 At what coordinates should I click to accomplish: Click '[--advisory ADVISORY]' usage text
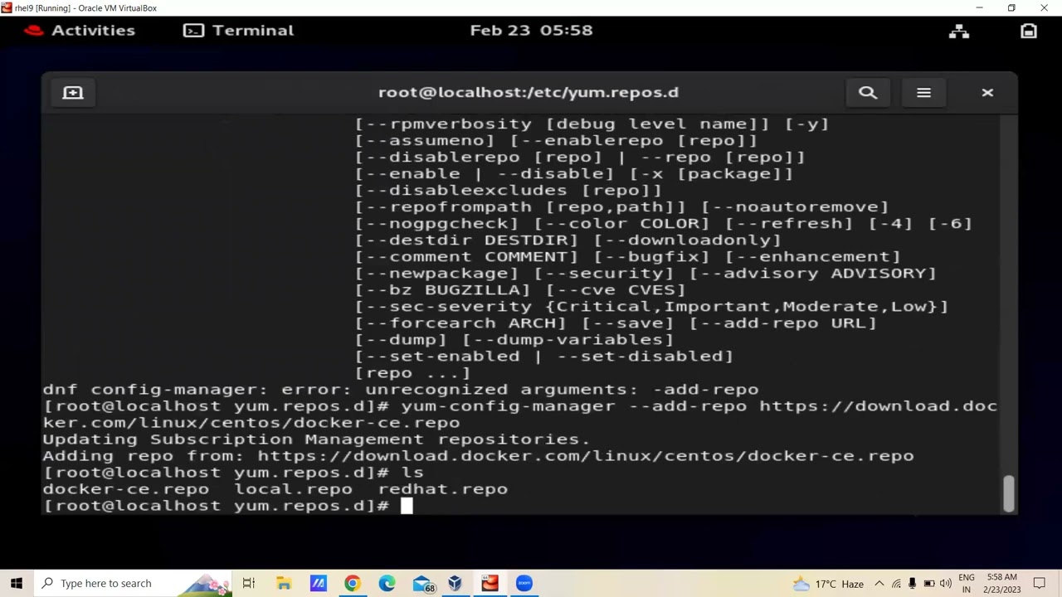point(812,274)
